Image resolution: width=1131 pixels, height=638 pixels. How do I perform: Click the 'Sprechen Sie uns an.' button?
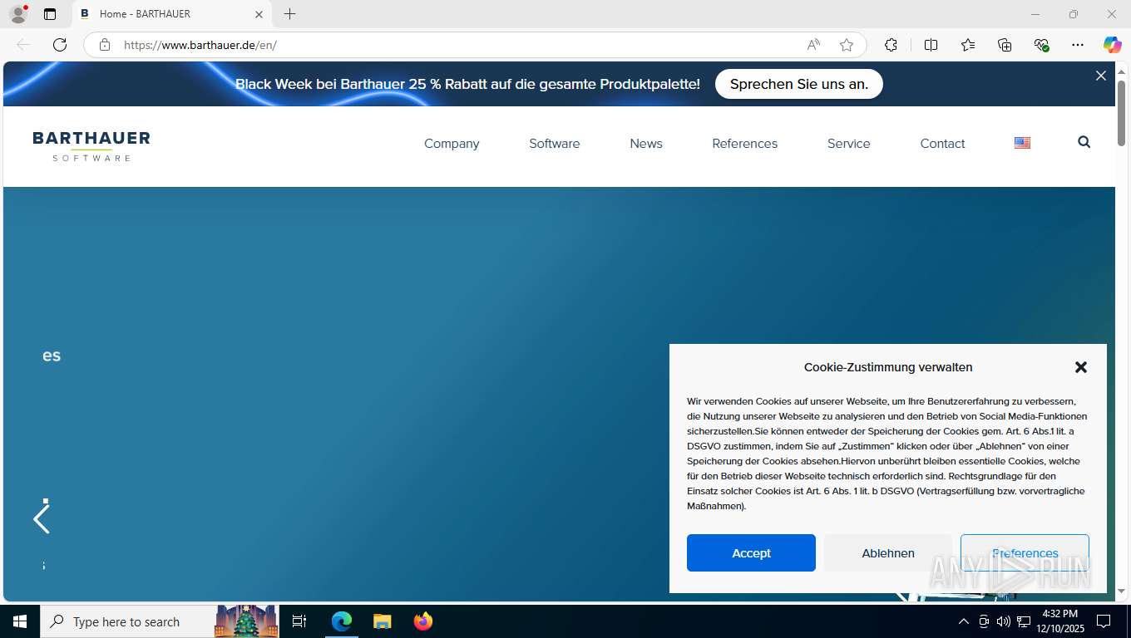click(x=799, y=84)
